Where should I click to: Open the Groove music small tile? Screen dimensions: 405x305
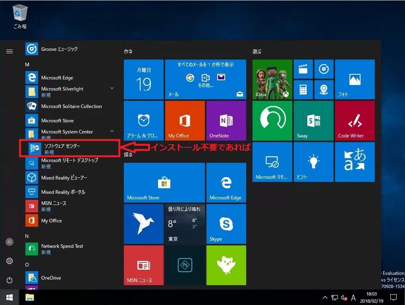pos(324,69)
